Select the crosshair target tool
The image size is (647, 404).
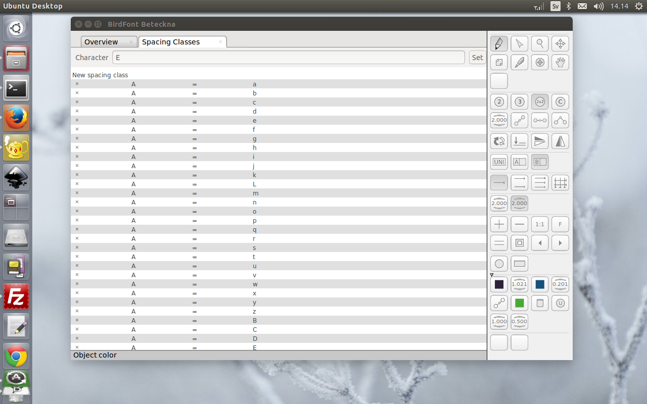click(540, 63)
